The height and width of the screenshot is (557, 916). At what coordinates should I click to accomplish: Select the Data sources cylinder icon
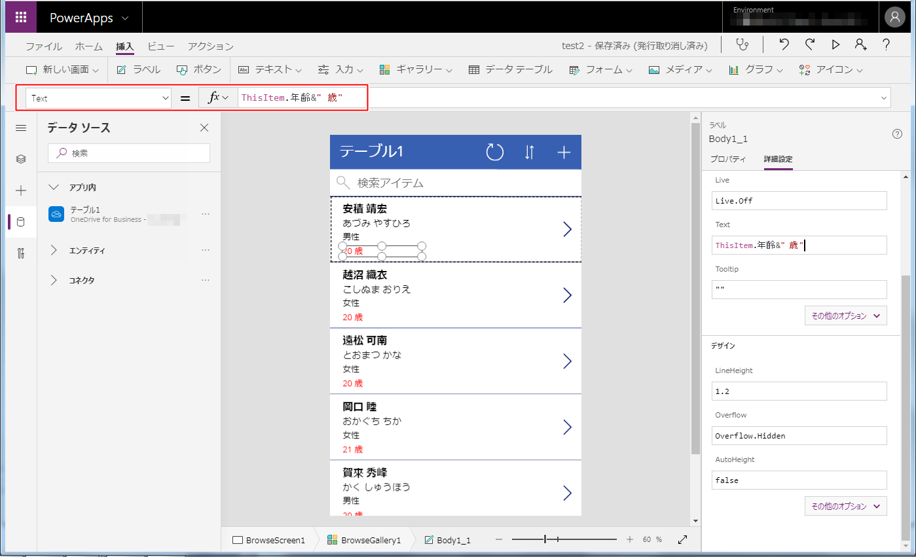[x=21, y=222]
